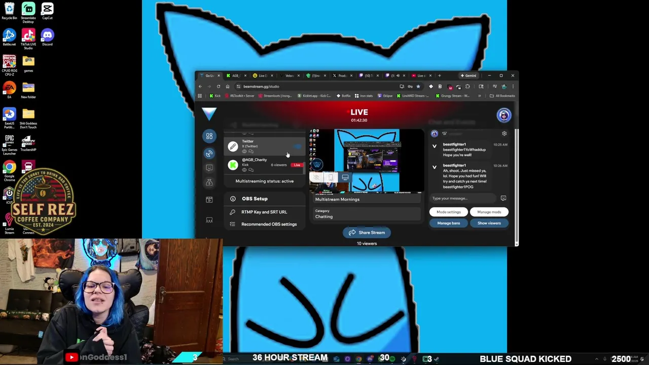Toggle the Twitter multistream switch

(297, 147)
